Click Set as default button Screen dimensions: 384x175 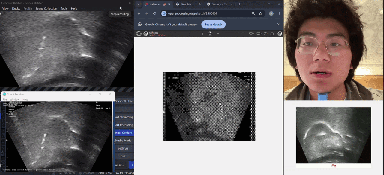(x=213, y=25)
